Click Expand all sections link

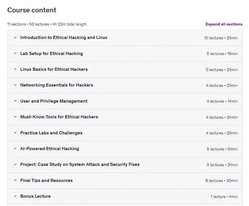[224, 24]
